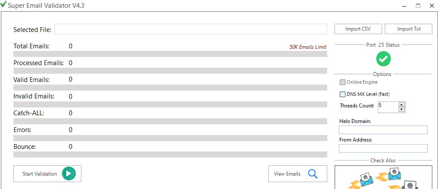Focus the From Address input field
This screenshot has height=189, width=438.
(x=383, y=148)
